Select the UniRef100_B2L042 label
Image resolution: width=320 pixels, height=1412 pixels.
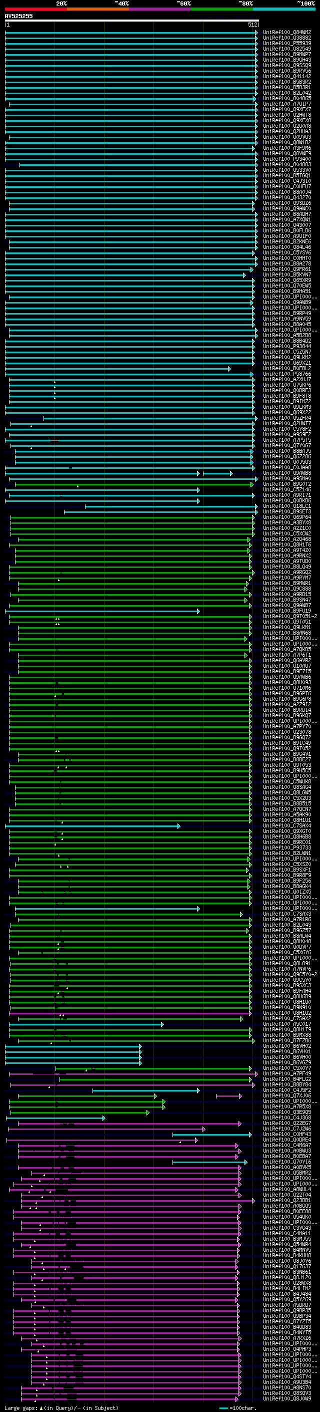coord(287,93)
